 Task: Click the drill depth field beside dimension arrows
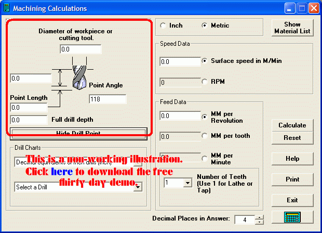click(31, 79)
